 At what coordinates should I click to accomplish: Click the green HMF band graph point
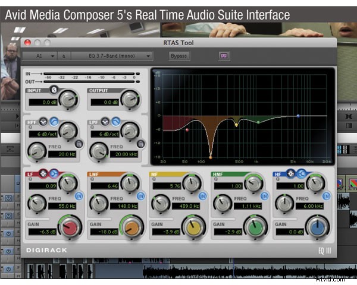click(x=258, y=122)
